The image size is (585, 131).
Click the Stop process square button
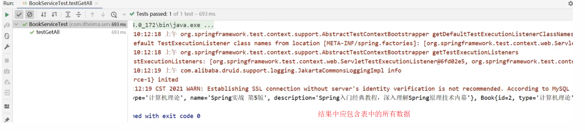(7, 61)
